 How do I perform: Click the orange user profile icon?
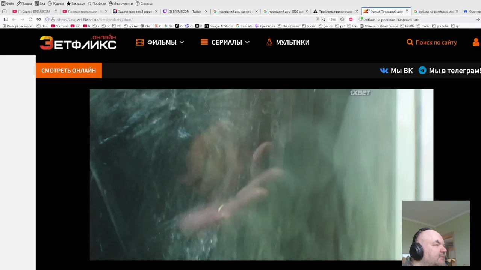point(476,42)
